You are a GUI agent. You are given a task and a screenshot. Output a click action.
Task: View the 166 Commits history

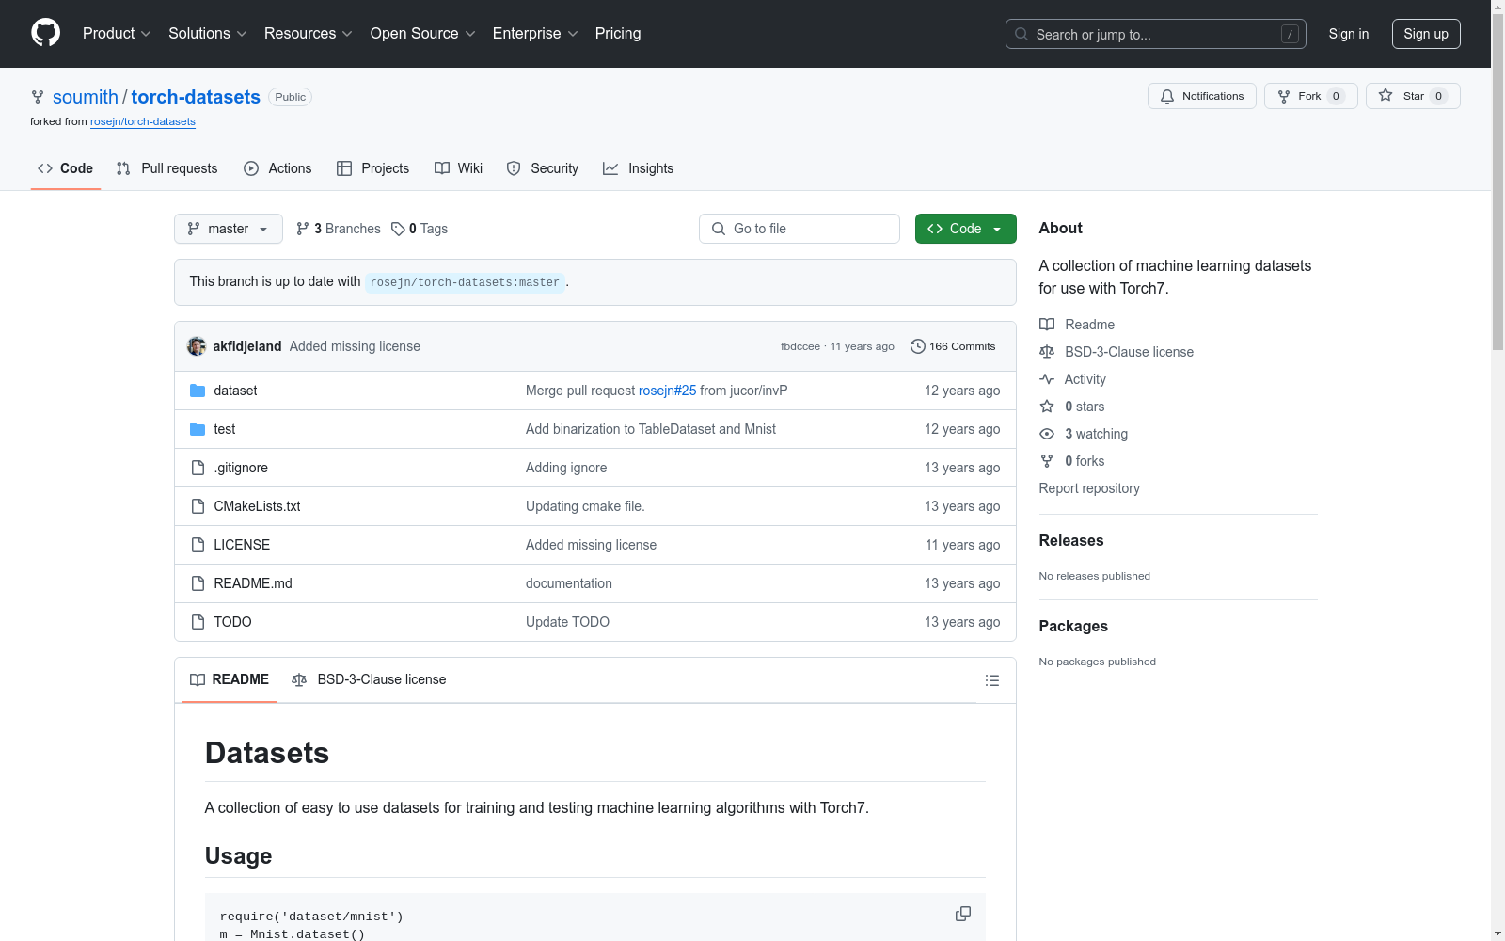[953, 346]
